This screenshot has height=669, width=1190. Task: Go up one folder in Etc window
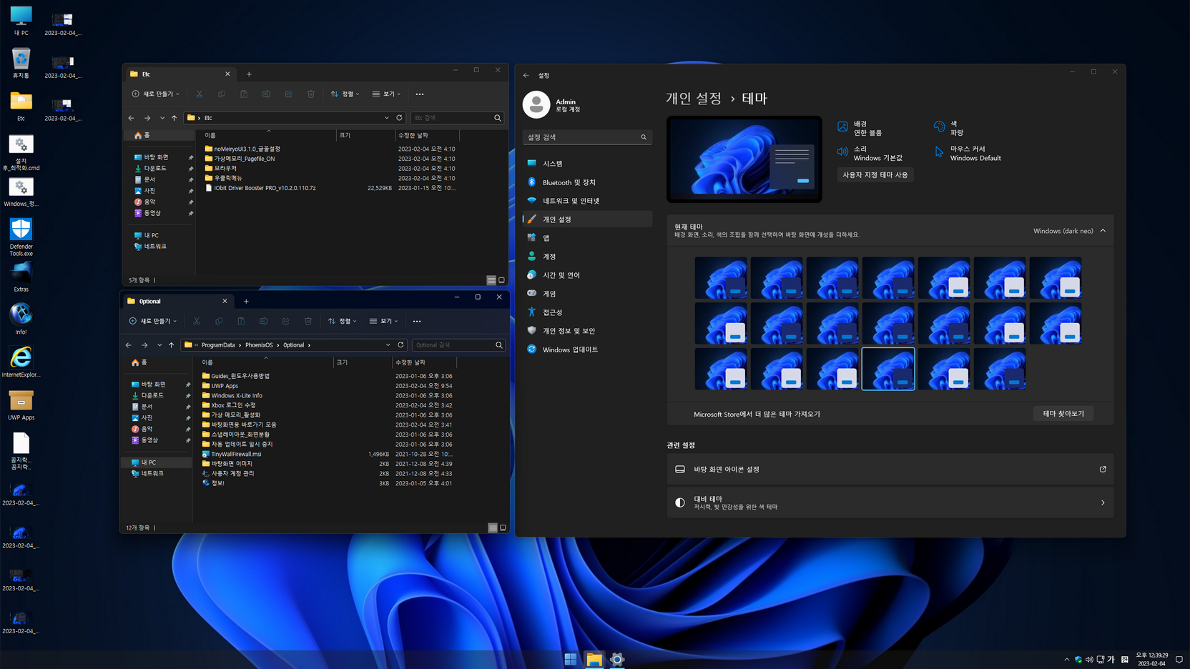click(x=174, y=118)
